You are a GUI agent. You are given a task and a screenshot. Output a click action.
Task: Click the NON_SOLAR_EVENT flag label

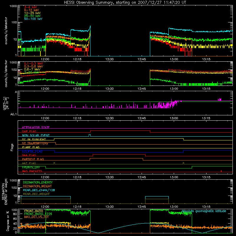tap(36, 135)
